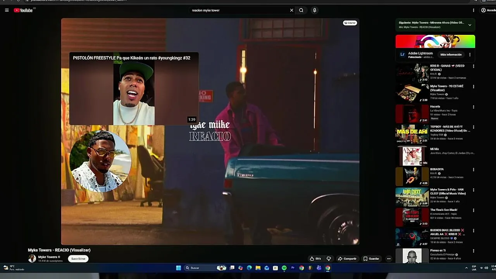Start voice search with microphone icon
Screen dimensions: 496x279
coord(315,10)
